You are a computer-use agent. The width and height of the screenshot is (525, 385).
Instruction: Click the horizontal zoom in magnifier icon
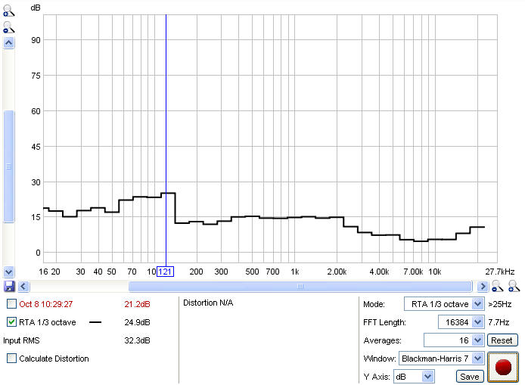pyautogui.click(x=514, y=286)
